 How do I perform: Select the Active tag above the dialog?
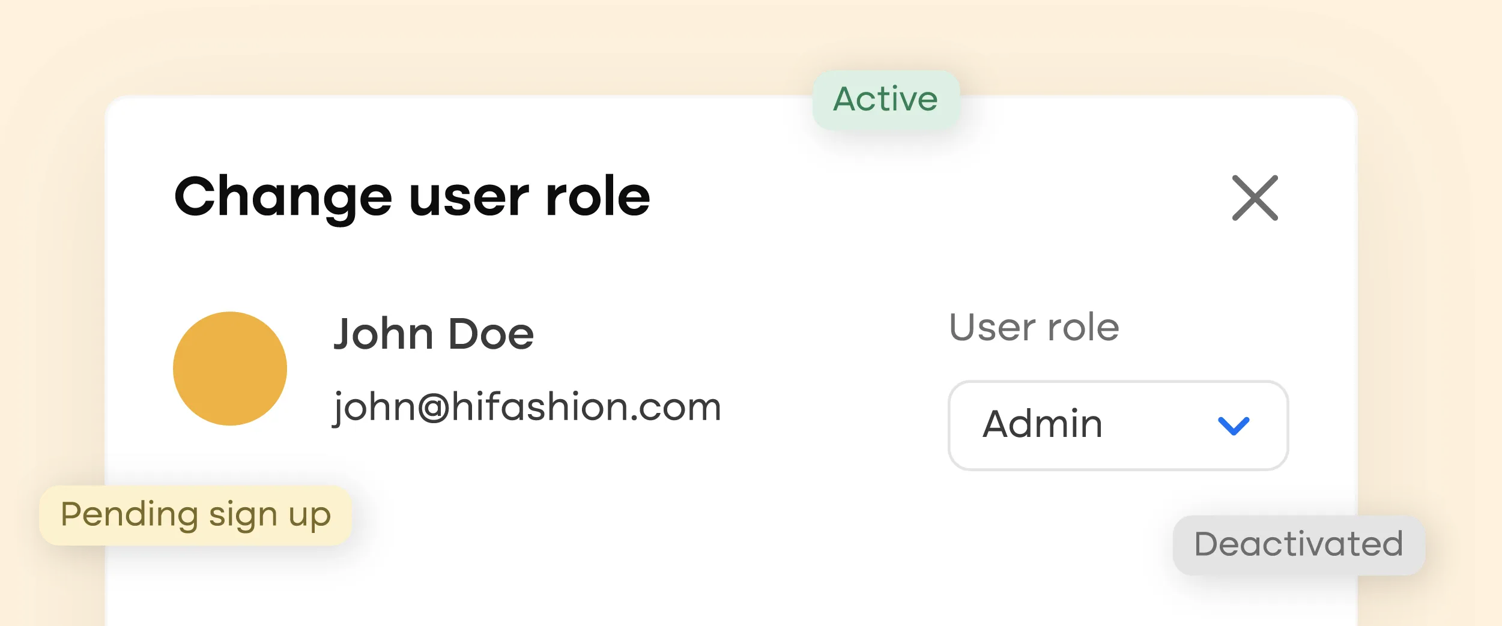point(886,100)
